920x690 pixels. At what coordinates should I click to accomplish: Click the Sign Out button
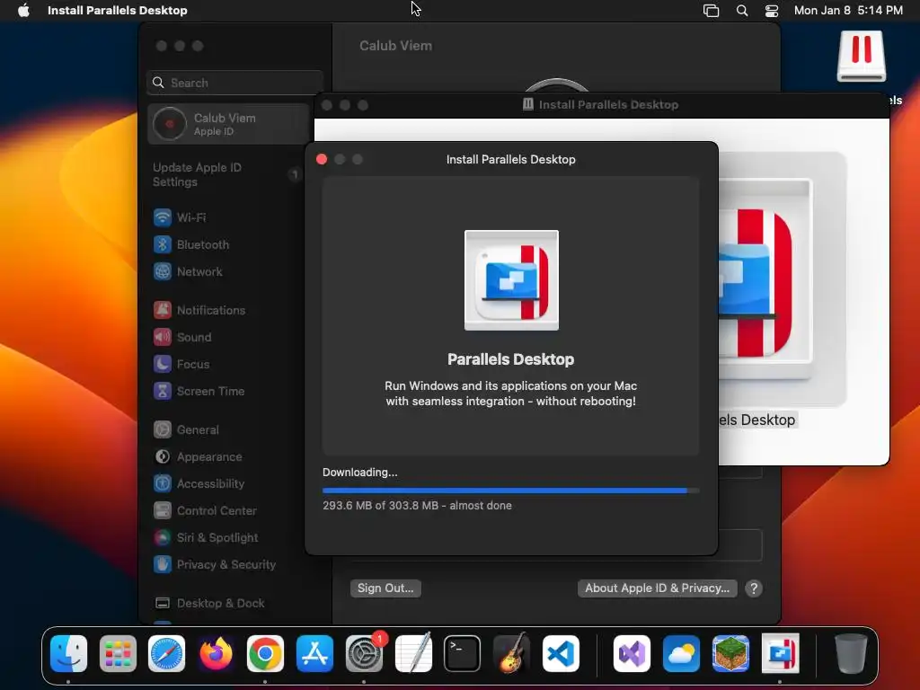[385, 588]
